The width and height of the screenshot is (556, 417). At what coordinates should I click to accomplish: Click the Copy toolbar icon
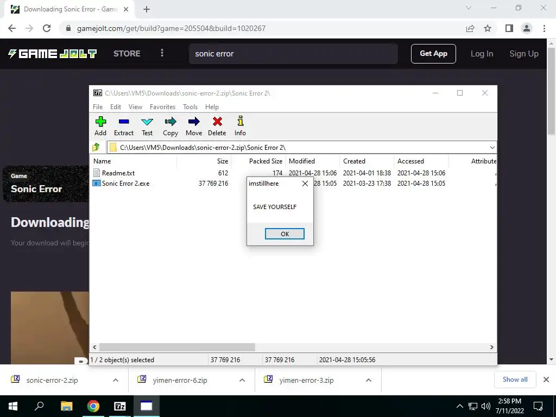click(170, 126)
